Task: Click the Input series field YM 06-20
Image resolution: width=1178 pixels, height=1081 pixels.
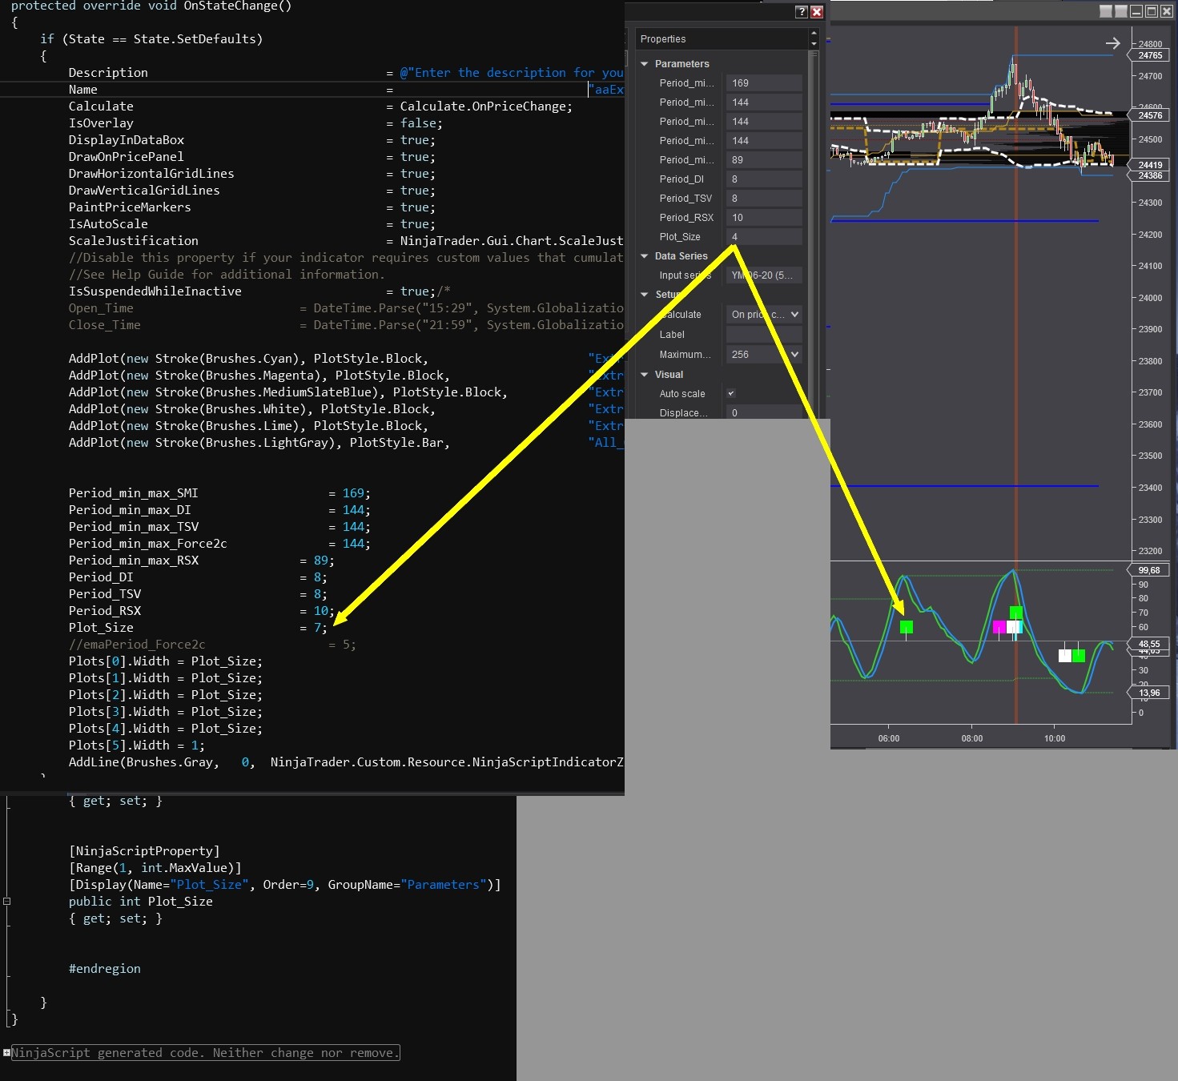Action: (764, 275)
